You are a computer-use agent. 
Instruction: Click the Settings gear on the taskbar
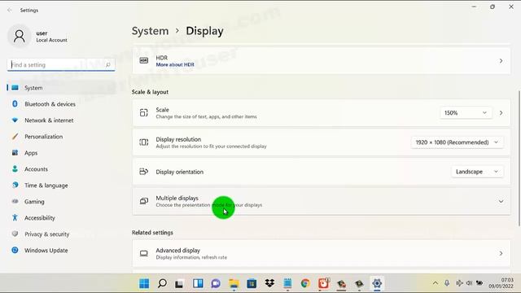(377, 283)
